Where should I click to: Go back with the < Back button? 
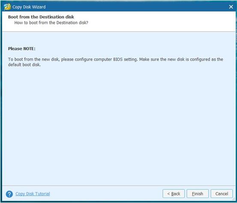[x=174, y=194]
